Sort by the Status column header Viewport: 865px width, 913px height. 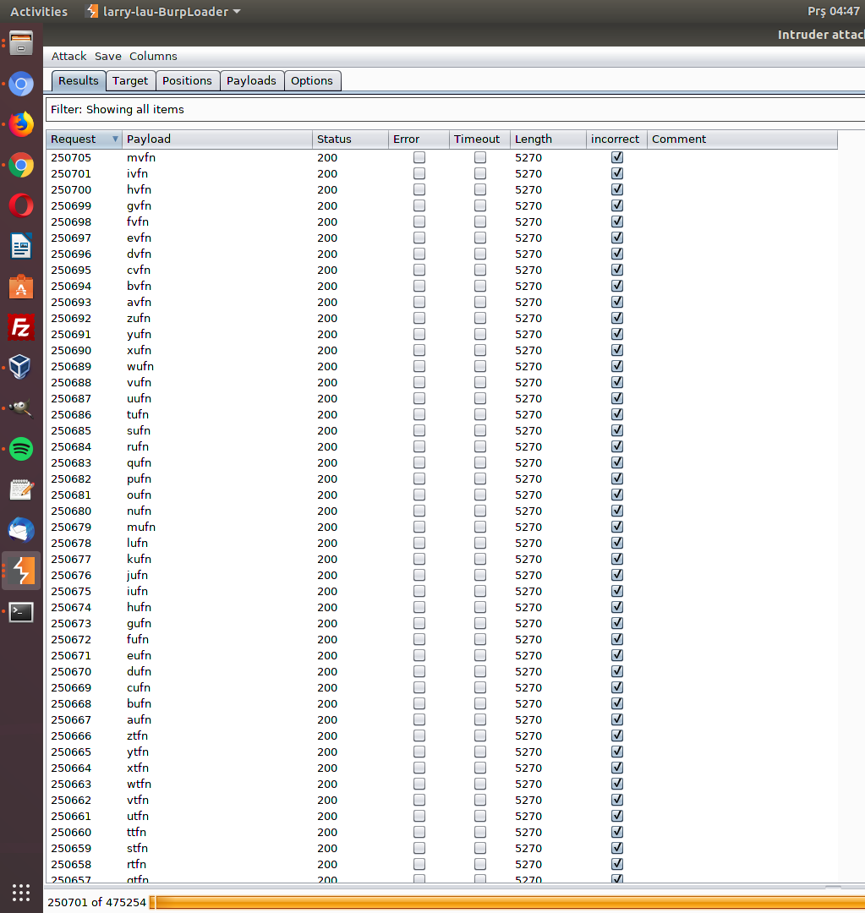[351, 139]
